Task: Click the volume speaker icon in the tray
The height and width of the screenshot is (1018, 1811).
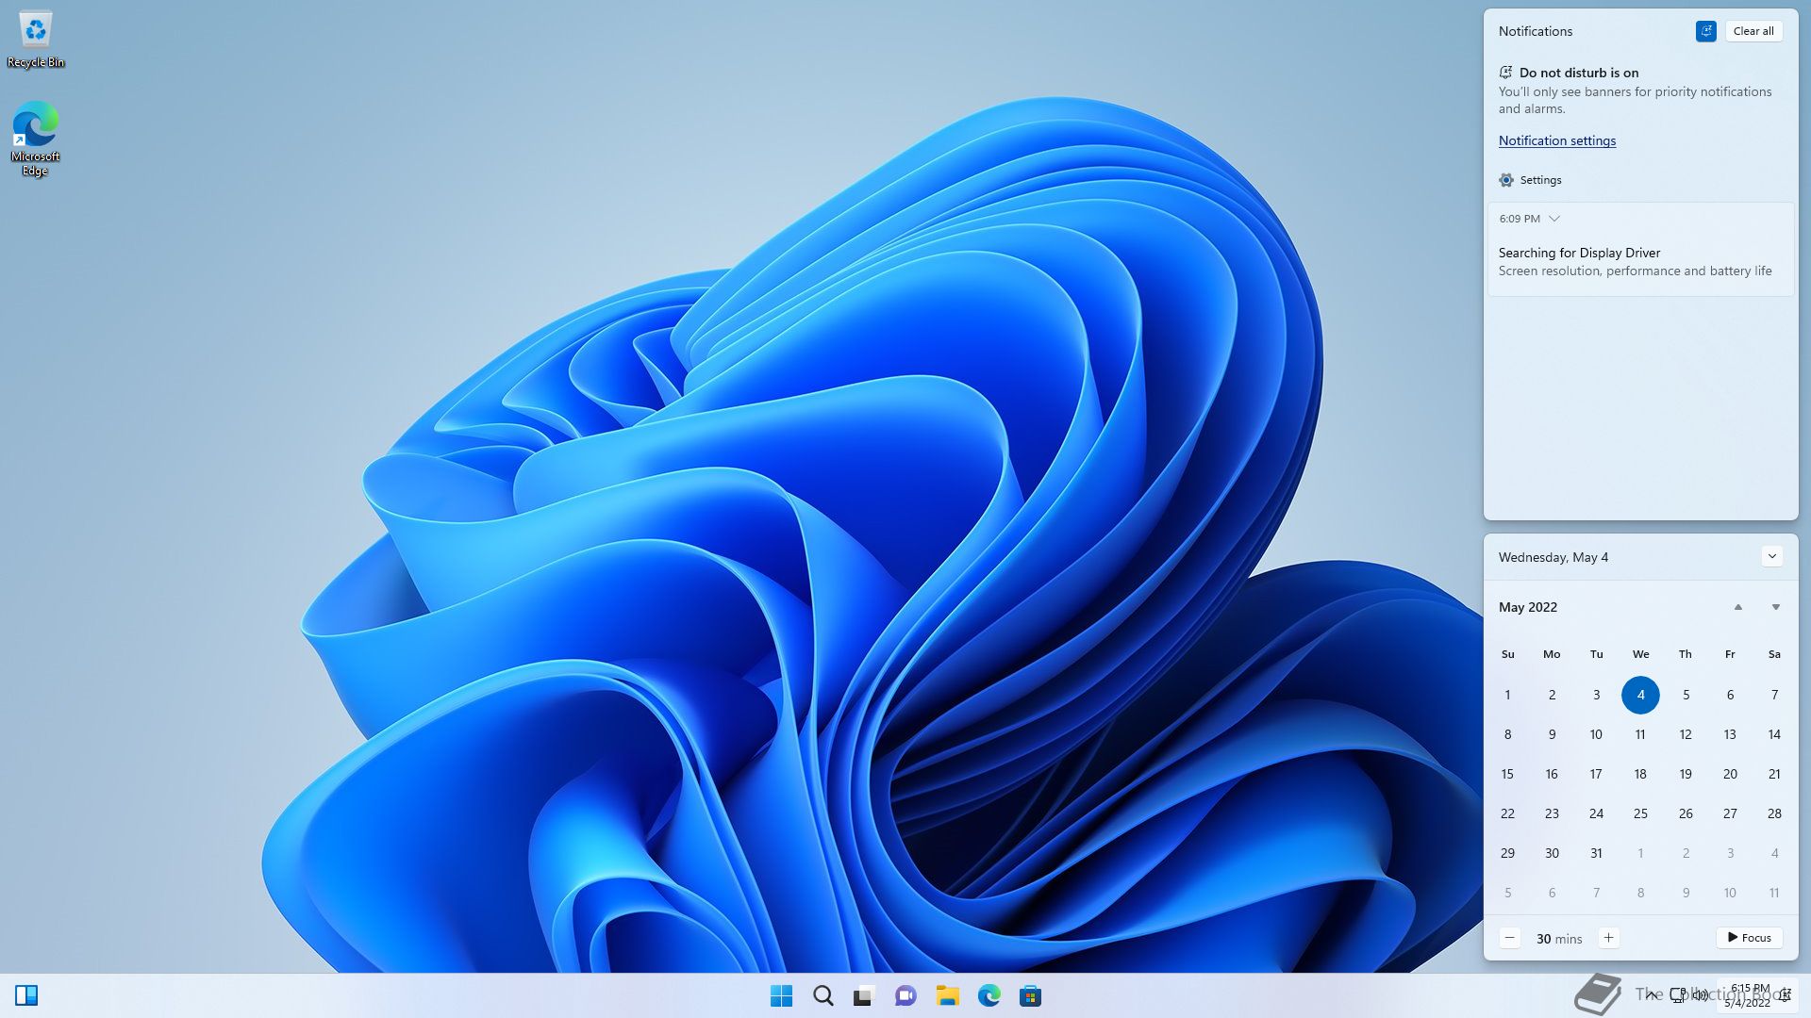Action: coord(1701,995)
